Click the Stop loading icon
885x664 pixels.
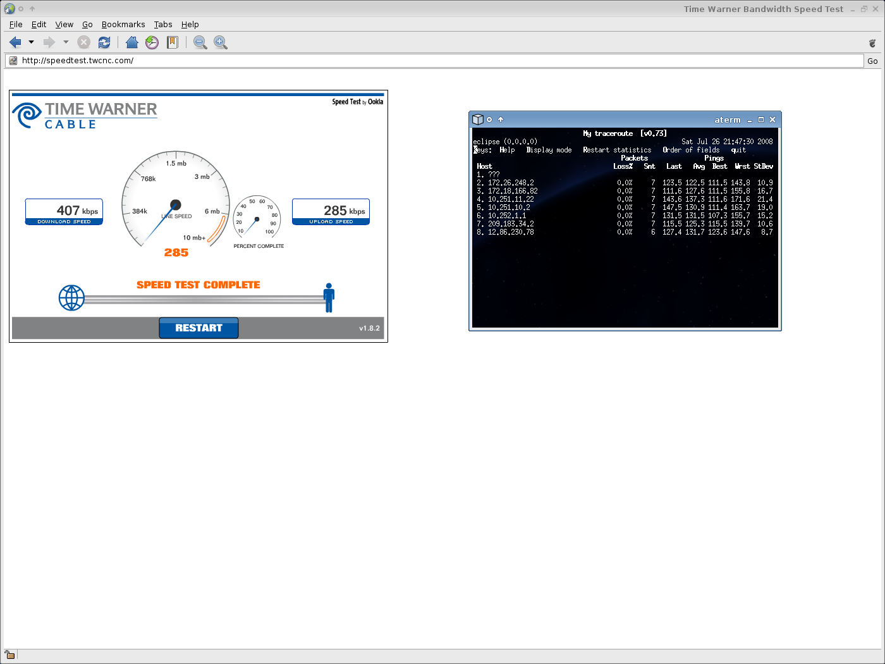[x=84, y=42]
